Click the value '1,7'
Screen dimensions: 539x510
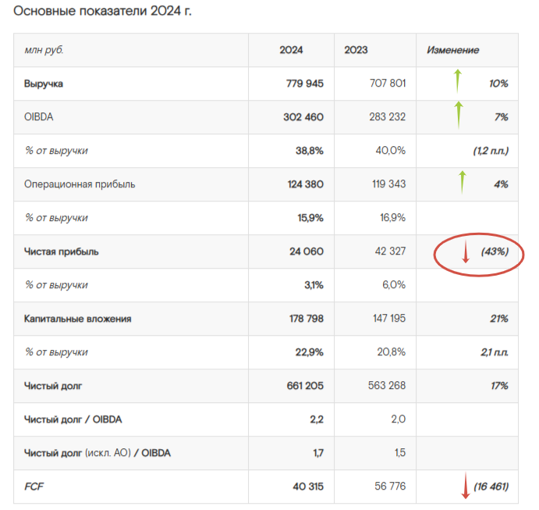(x=318, y=453)
